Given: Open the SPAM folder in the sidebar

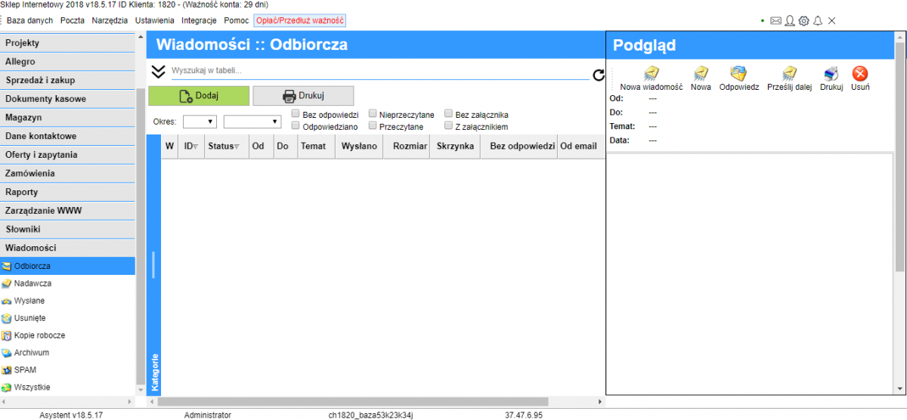Looking at the screenshot, I should (x=25, y=370).
